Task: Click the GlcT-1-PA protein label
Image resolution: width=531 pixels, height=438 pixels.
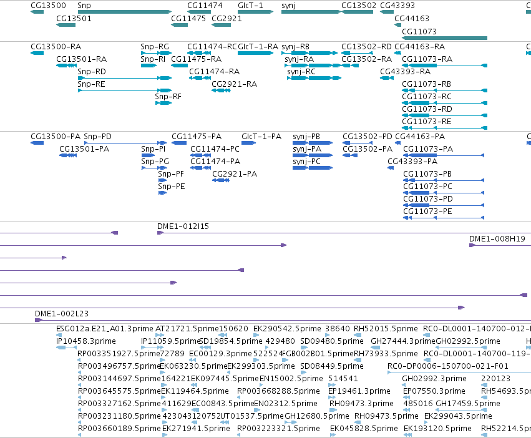Action: pyautogui.click(x=261, y=137)
